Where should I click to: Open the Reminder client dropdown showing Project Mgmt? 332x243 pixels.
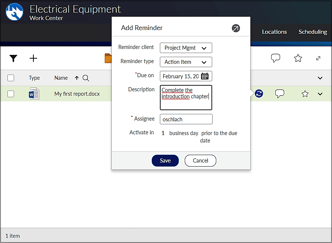click(186, 48)
